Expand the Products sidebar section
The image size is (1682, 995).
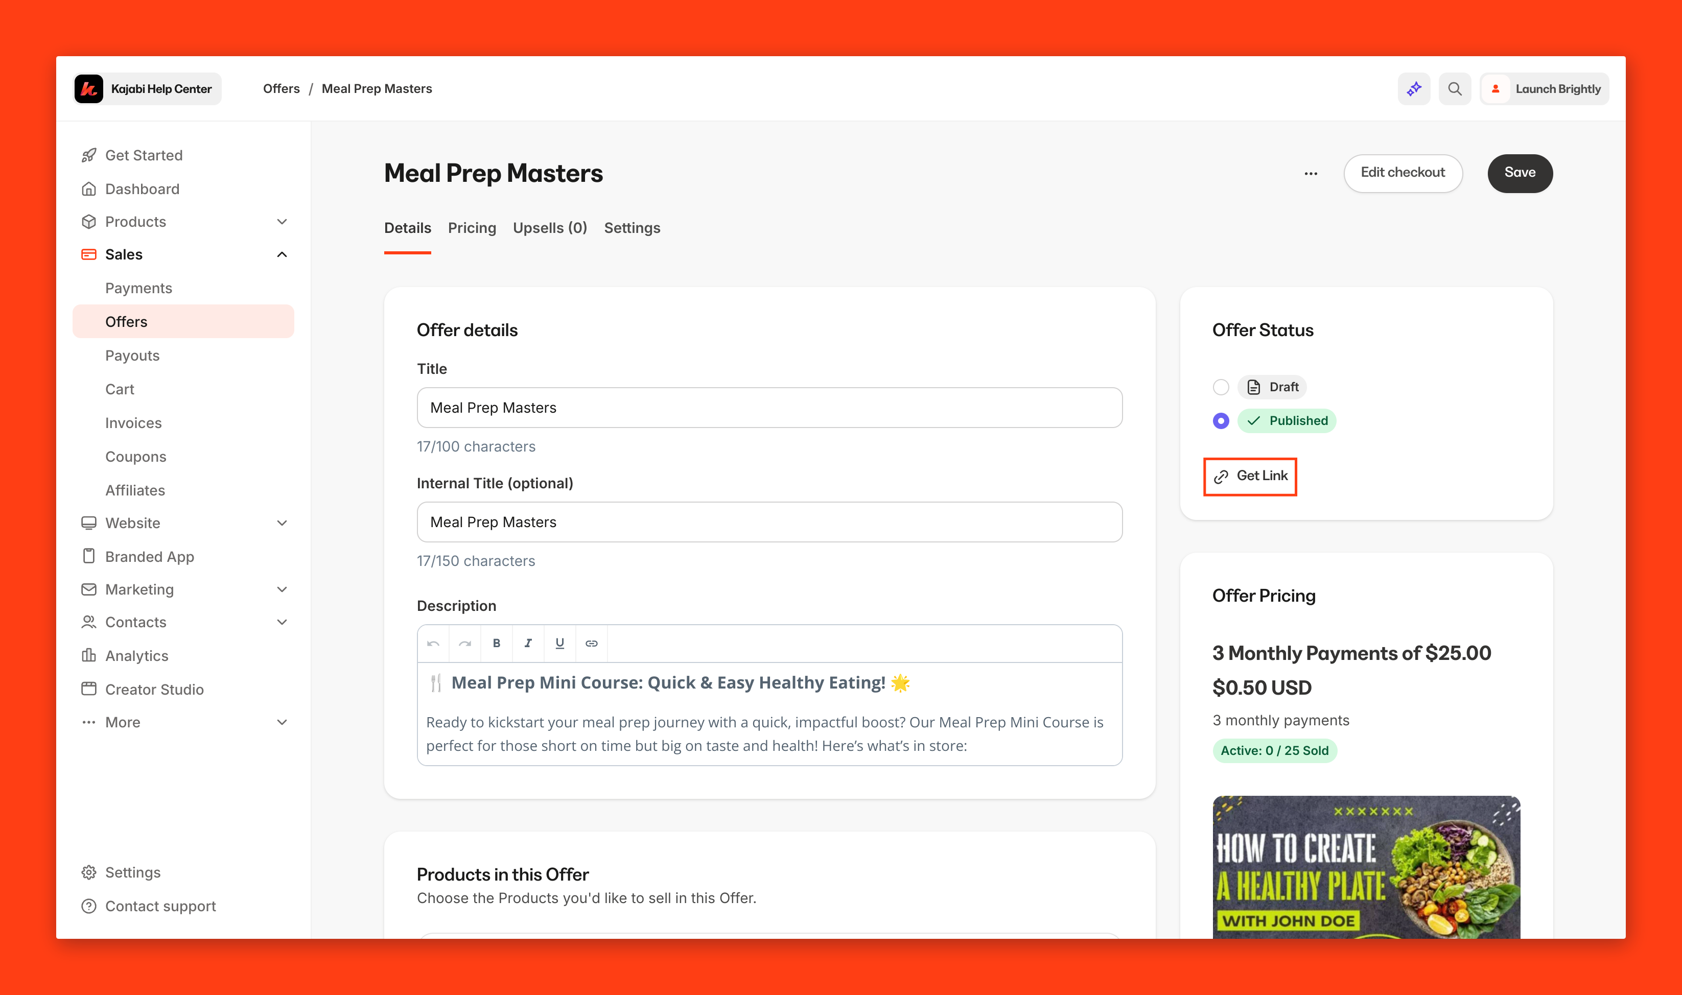point(282,221)
